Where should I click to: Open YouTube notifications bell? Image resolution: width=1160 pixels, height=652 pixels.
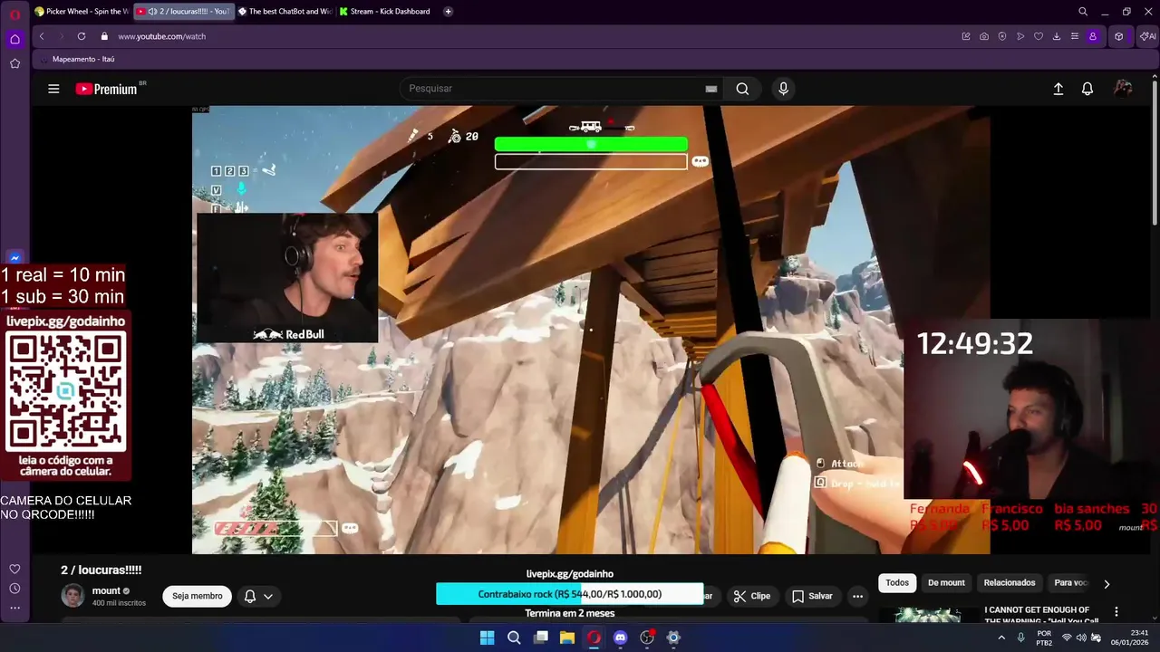(1087, 89)
